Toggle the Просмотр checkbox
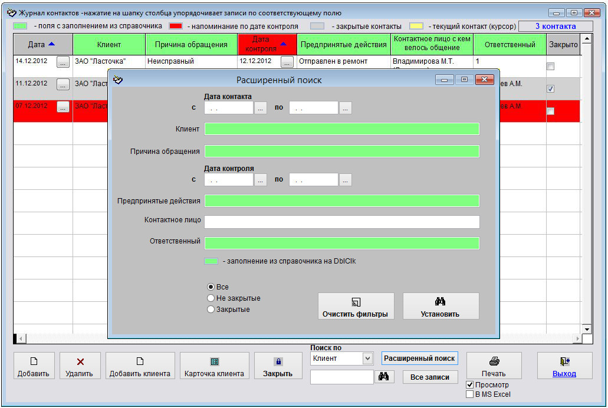This screenshot has width=608, height=408. [470, 385]
